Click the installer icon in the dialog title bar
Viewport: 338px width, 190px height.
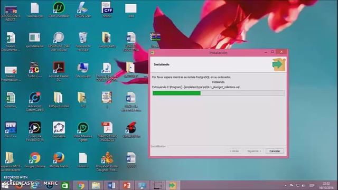pos(153,53)
